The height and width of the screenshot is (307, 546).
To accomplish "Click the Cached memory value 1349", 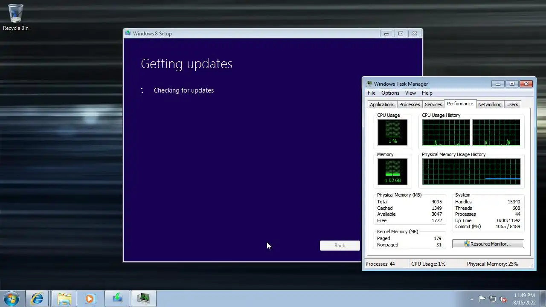I will pyautogui.click(x=436, y=208).
